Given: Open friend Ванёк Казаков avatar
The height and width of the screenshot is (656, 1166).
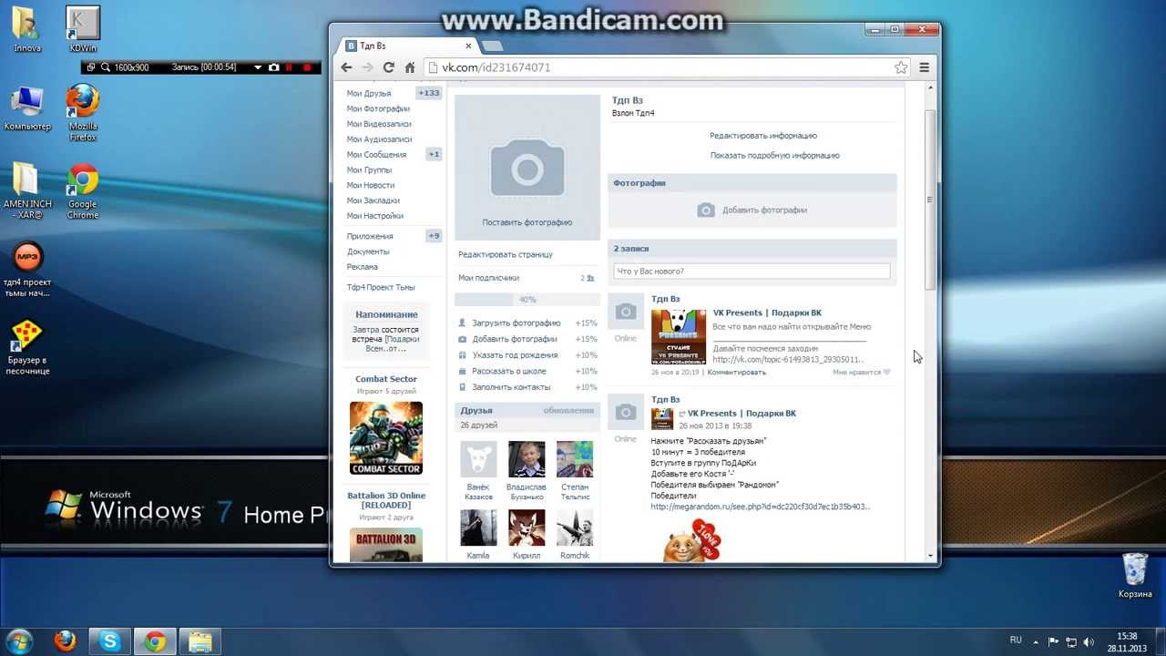Looking at the screenshot, I should point(478,459).
